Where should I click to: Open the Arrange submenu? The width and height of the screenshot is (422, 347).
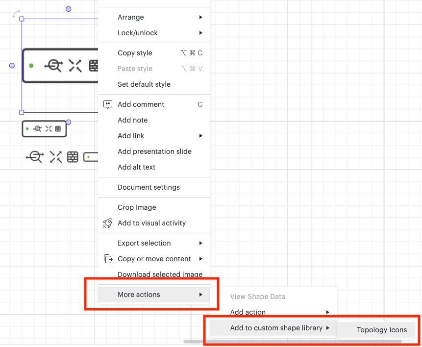click(x=154, y=17)
